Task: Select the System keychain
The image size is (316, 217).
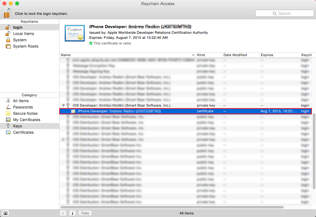Action: coord(30,40)
